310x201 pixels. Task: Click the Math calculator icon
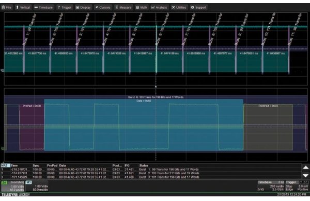(137, 8)
